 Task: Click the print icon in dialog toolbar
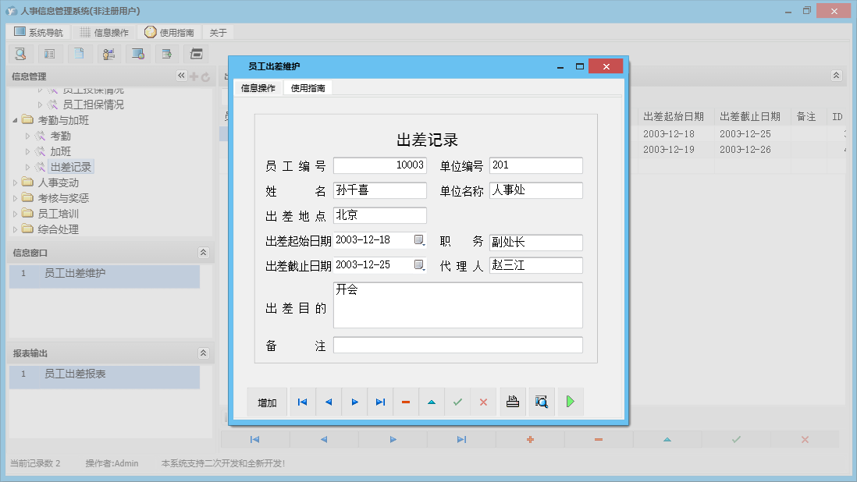(513, 402)
